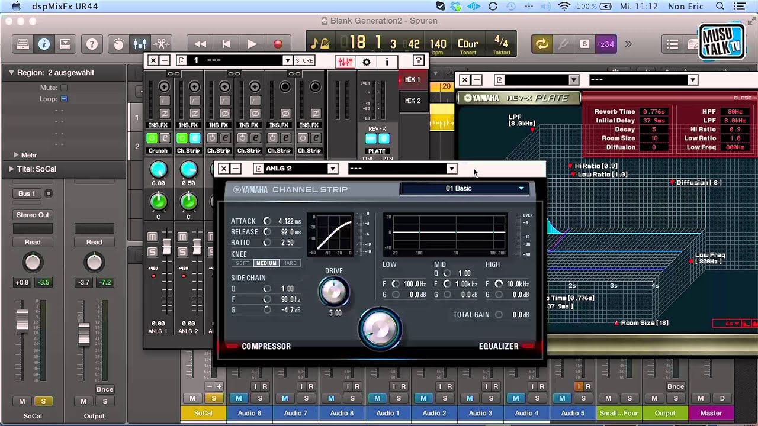
Task: Expand Mehr section in Region inspector
Action: click(x=16, y=155)
